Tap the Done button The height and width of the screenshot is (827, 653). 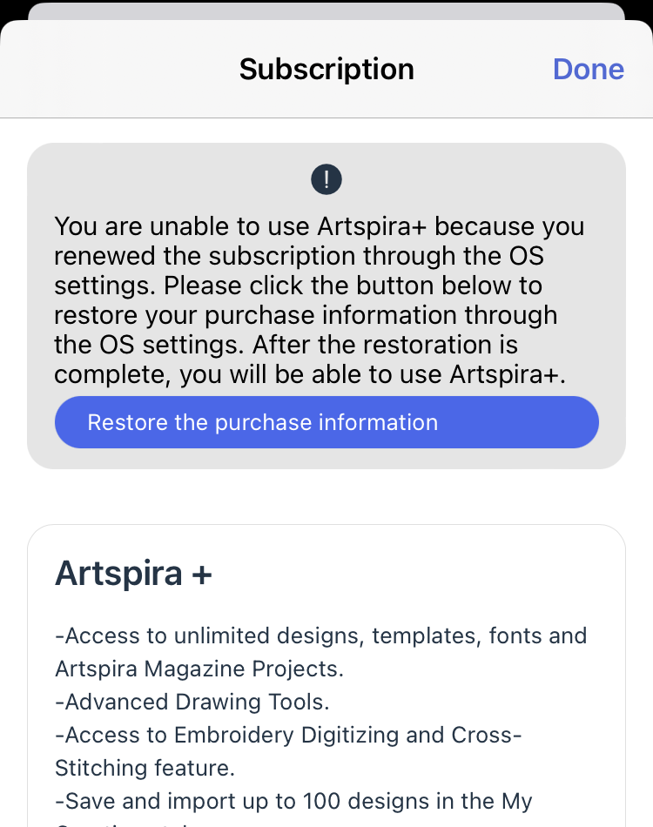point(588,70)
